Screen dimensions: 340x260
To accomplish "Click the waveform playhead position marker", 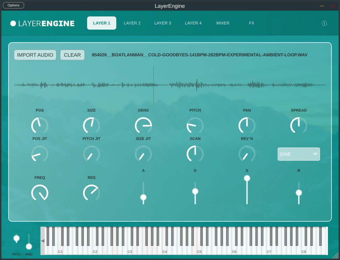I will pos(154,85).
